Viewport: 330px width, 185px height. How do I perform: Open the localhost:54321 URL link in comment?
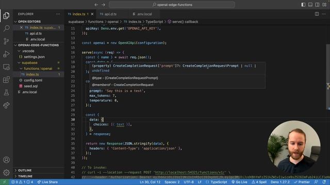tap(190, 172)
